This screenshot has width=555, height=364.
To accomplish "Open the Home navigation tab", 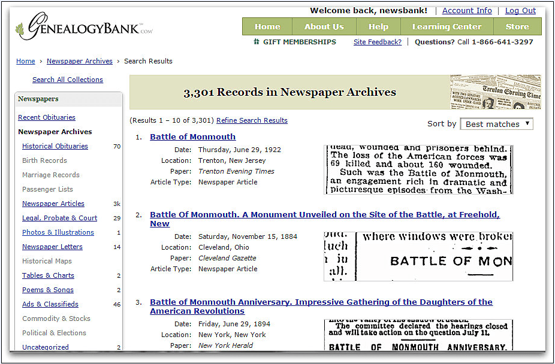I will (267, 26).
